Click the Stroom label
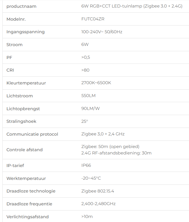The height and width of the screenshot is (222, 189). tap(14, 45)
